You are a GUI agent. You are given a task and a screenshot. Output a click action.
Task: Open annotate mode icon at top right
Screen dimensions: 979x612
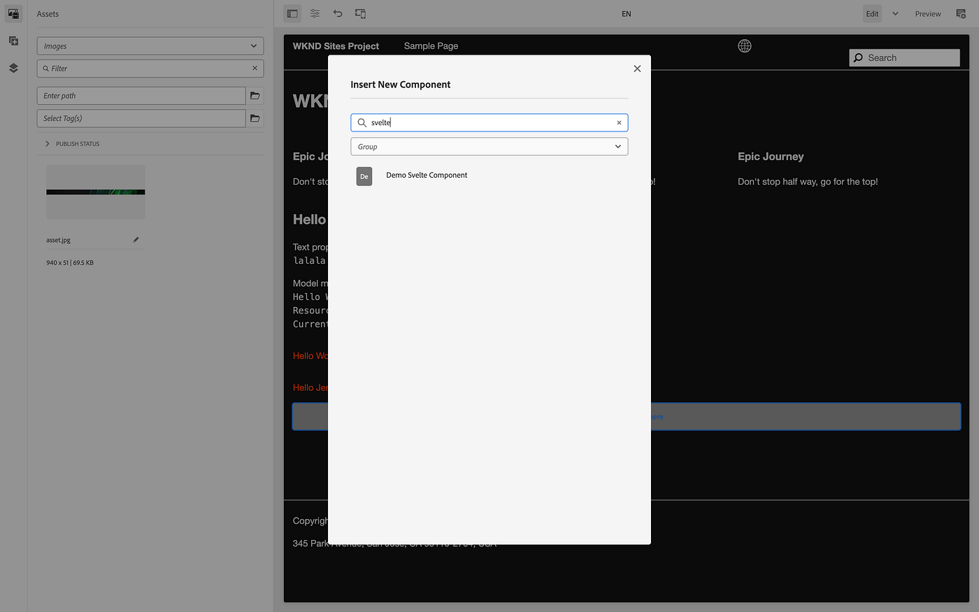962,13
